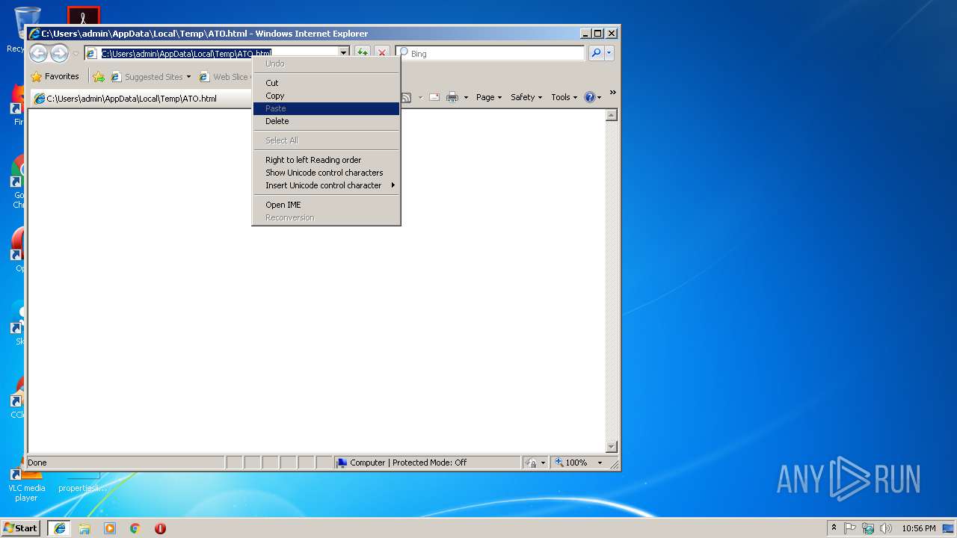Click the magnifier Search button

coord(596,53)
